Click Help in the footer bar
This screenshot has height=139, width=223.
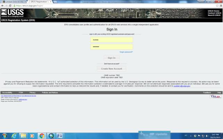(219, 93)
